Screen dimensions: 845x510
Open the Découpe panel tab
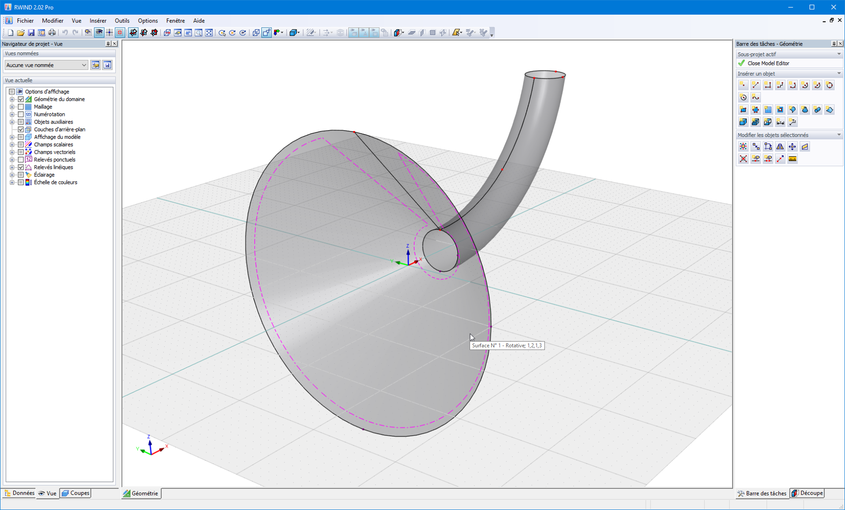tap(807, 493)
